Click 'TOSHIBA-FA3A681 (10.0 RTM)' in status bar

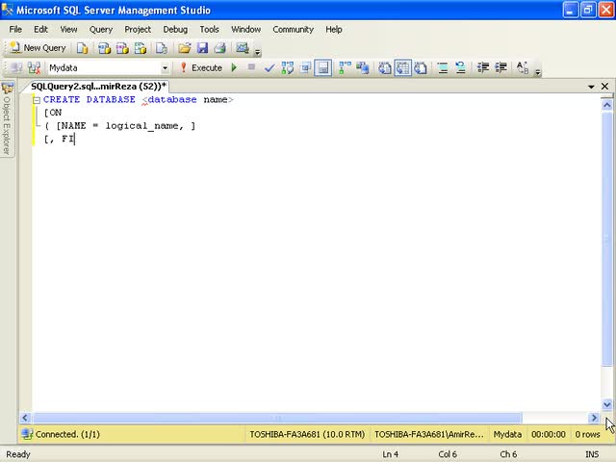click(307, 434)
